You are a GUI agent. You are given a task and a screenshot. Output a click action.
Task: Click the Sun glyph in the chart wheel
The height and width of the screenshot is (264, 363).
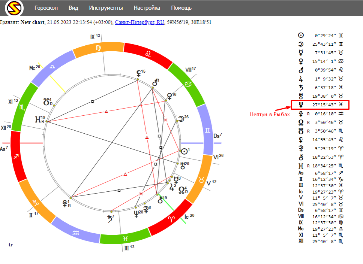184,151
